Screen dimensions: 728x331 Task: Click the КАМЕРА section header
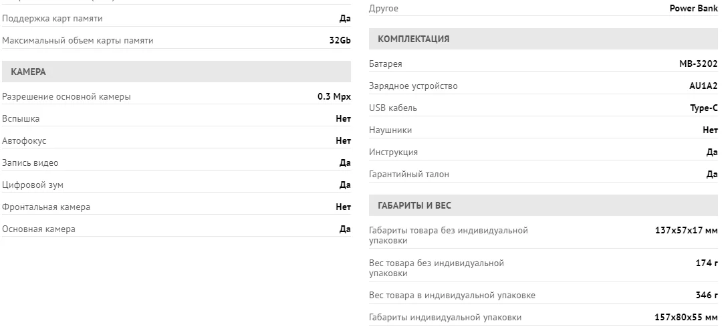176,72
